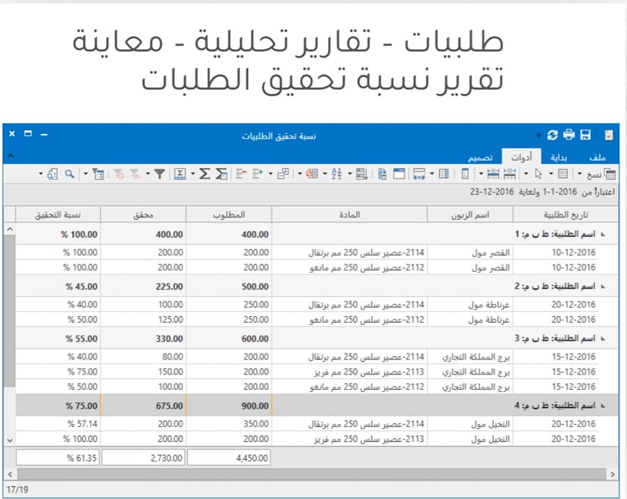
Task: Open the ملف ribbon tab
Action: (597, 158)
